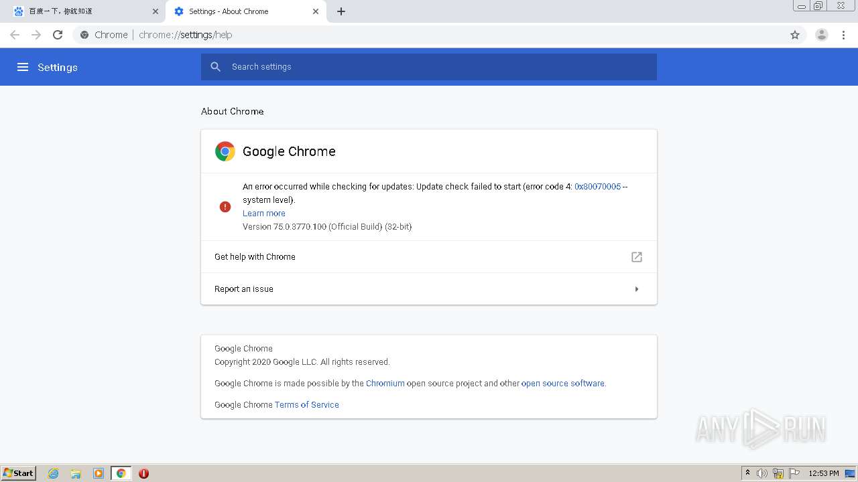Screen dimensions: 858x482
Task: Open the network tray icon
Action: [778, 473]
